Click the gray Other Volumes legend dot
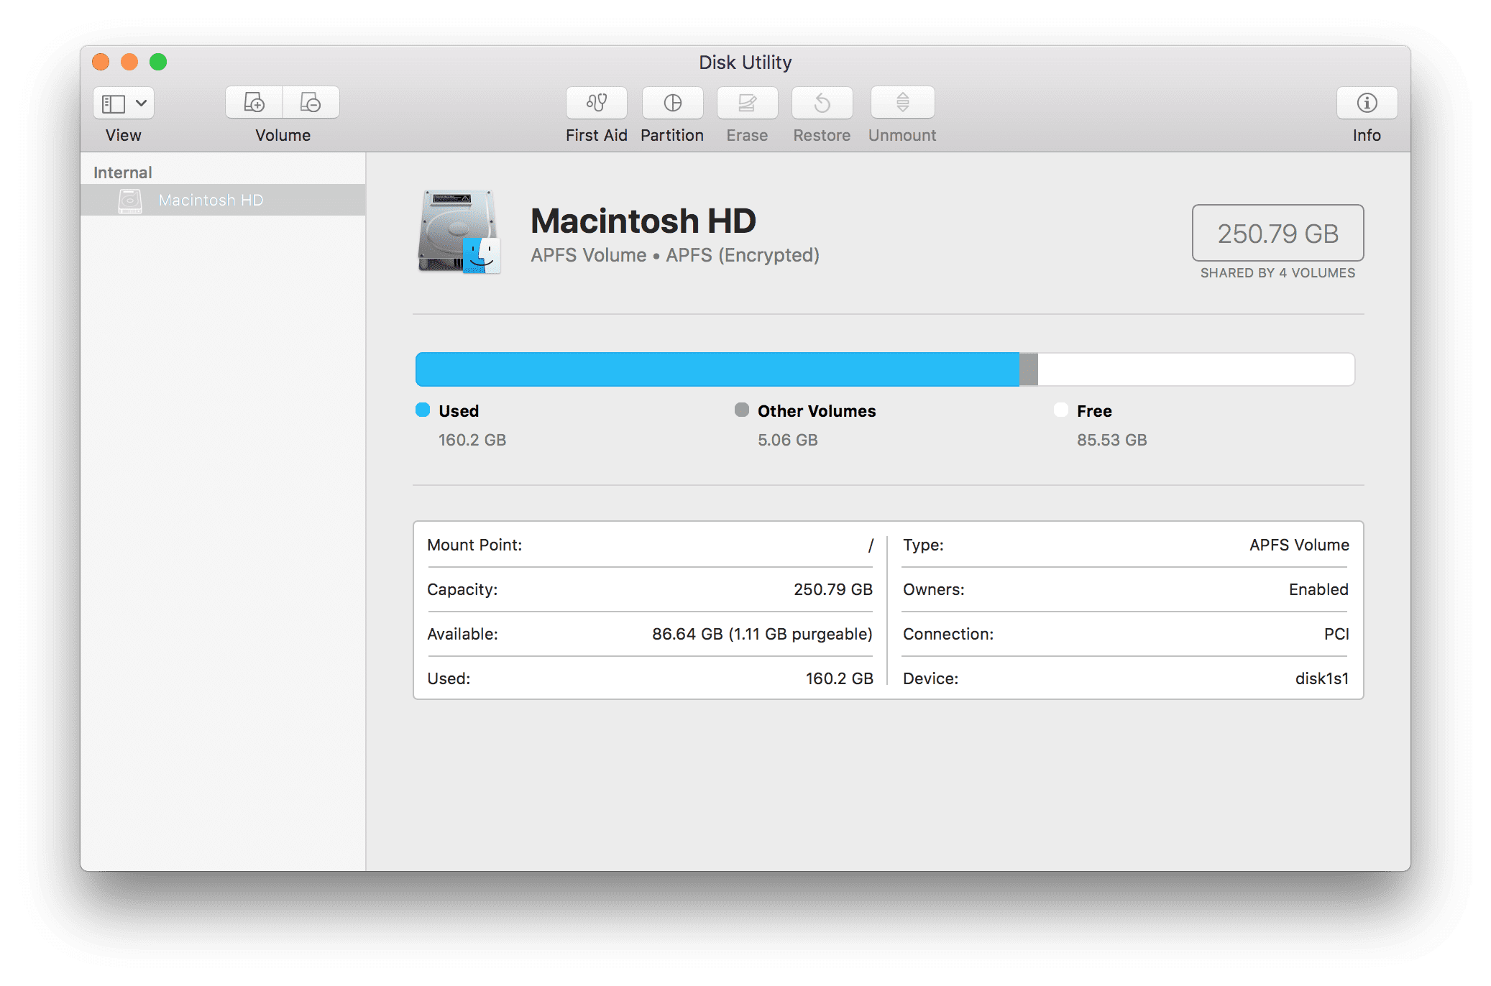Screen dimensions: 1491x986 point(742,410)
